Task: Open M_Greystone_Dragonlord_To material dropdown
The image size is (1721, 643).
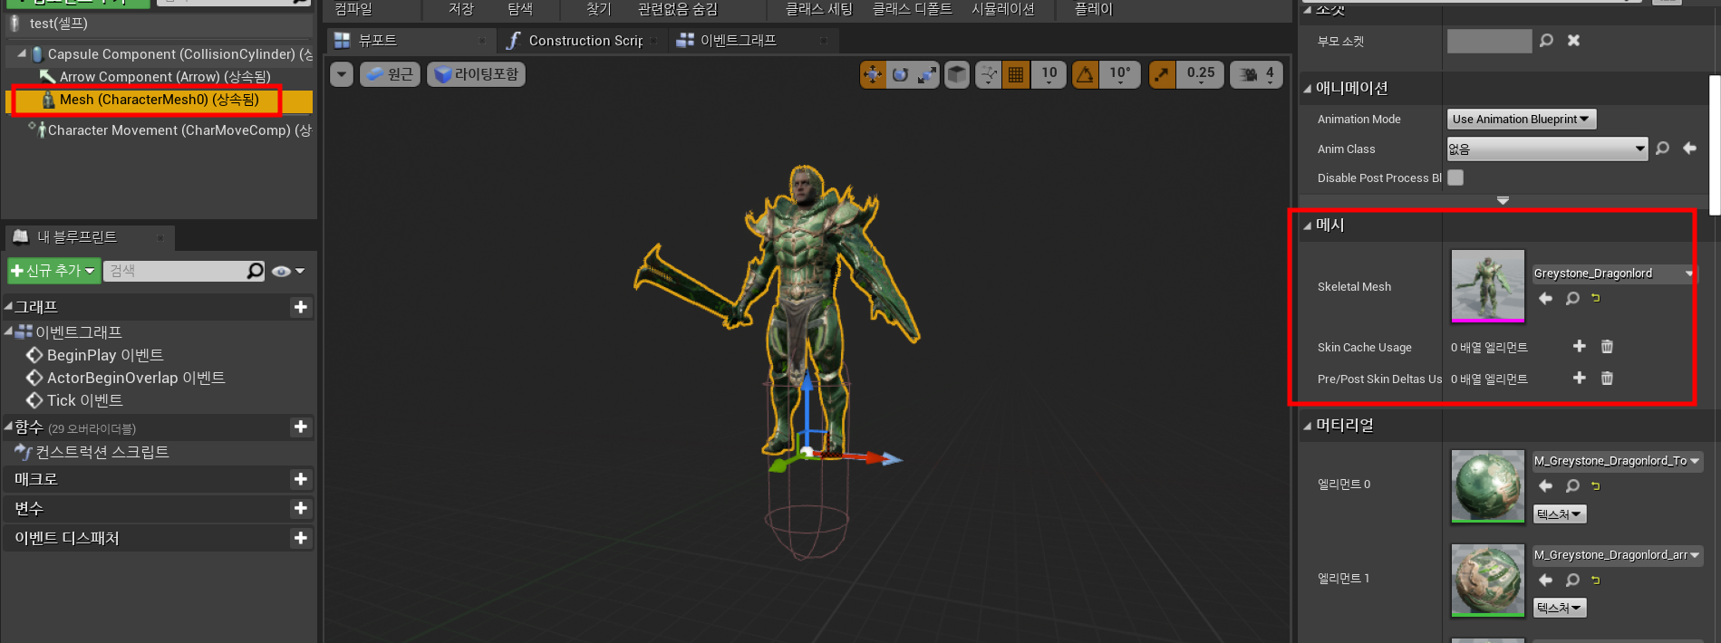Action: [x=1617, y=461]
